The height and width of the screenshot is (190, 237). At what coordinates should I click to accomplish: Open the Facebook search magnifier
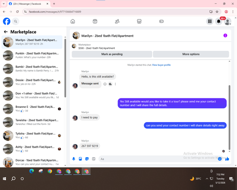[16, 21]
